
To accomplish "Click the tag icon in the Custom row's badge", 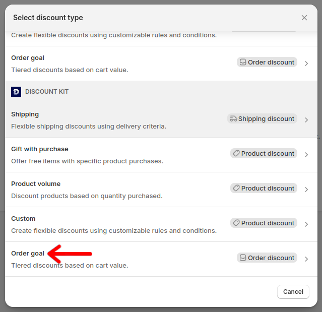I will (235, 223).
